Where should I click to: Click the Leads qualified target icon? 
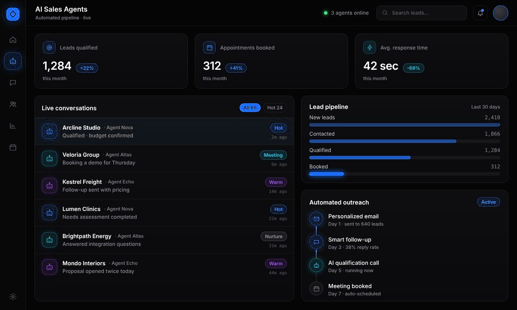click(x=49, y=47)
